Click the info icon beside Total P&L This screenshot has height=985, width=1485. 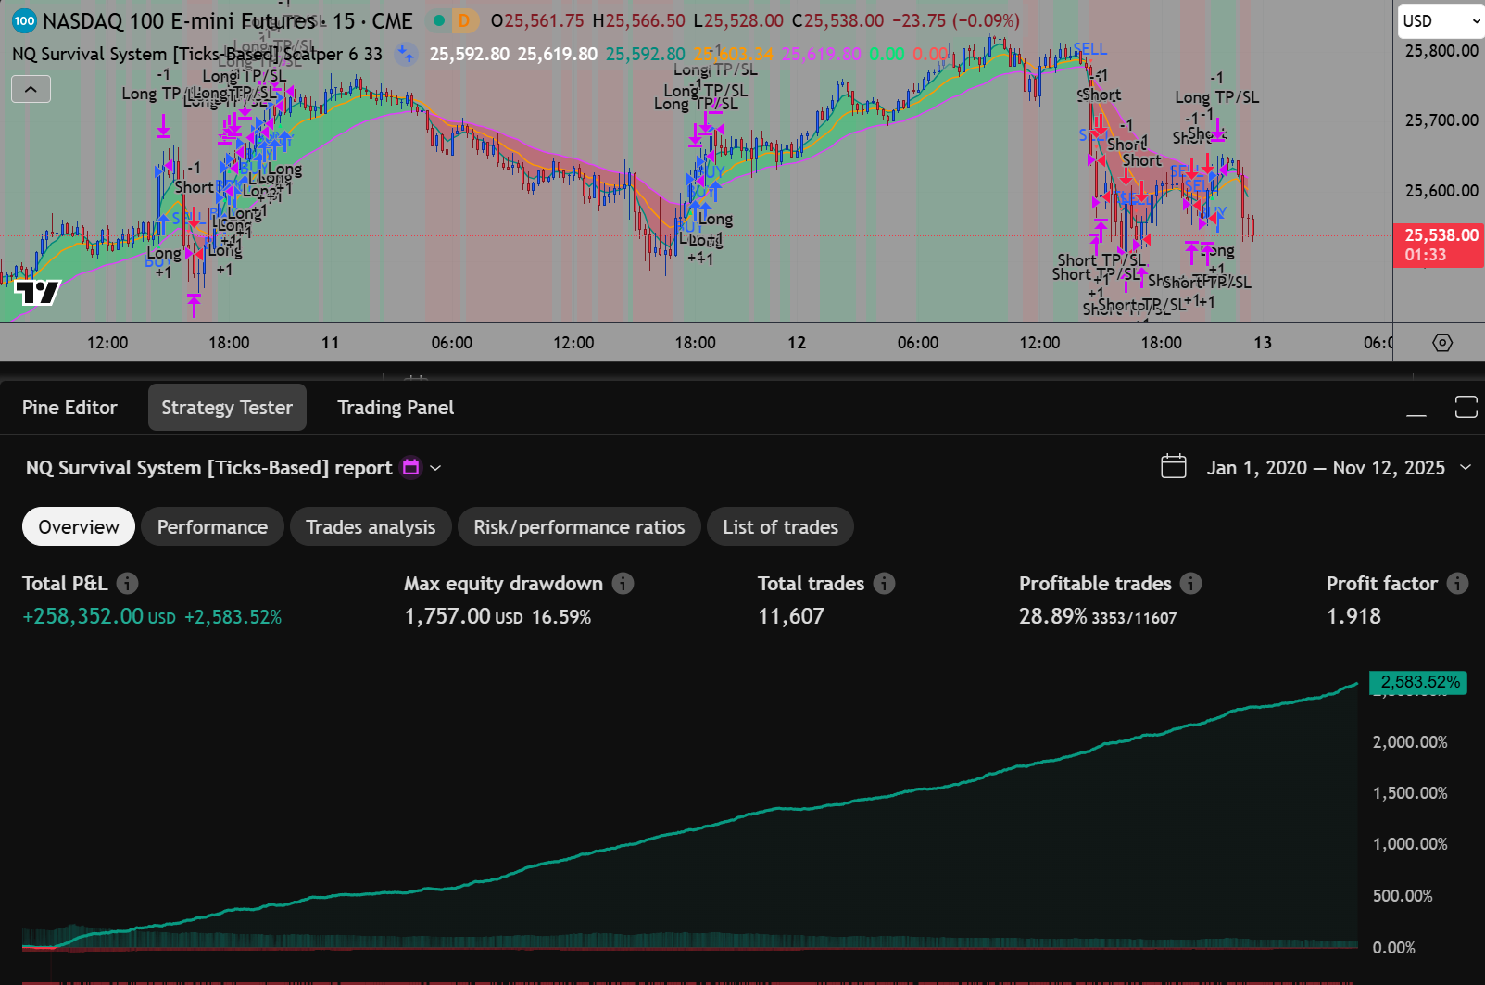coord(128,584)
